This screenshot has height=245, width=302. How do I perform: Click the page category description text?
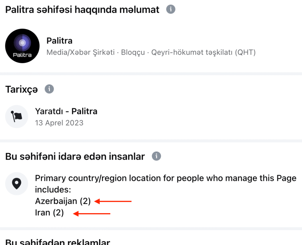click(151, 53)
